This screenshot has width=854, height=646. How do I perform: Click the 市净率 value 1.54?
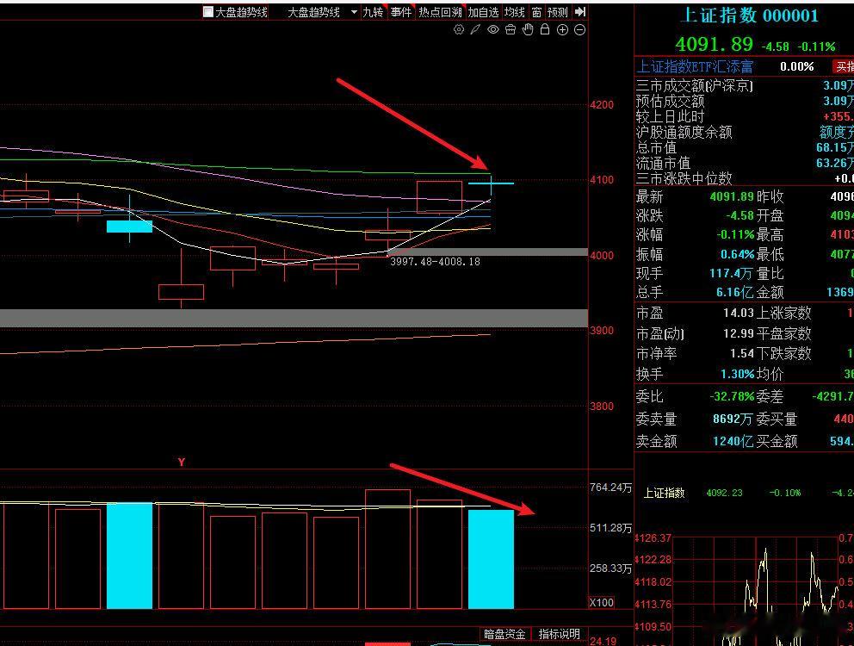[742, 353]
